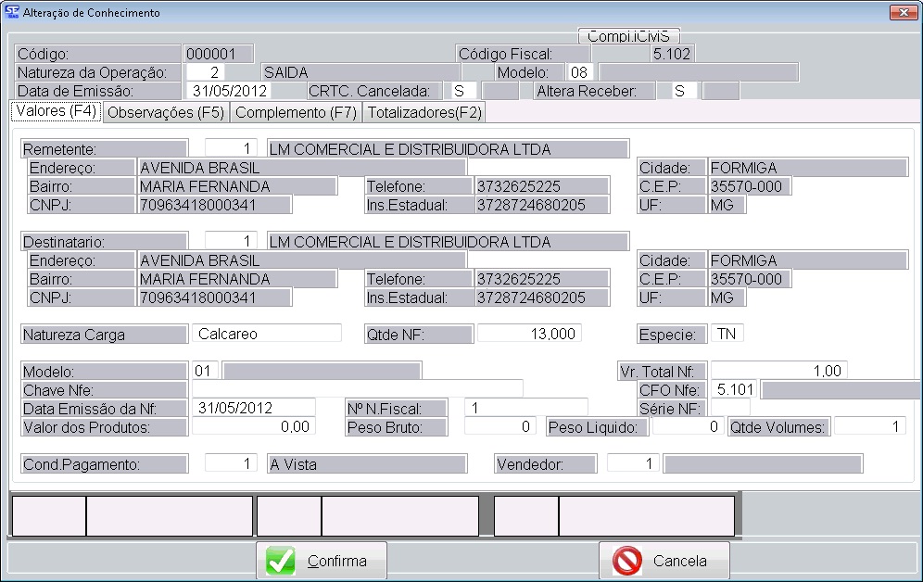The height and width of the screenshot is (582, 923).
Task: Go to the Valores (F4) tab
Action: tap(56, 112)
